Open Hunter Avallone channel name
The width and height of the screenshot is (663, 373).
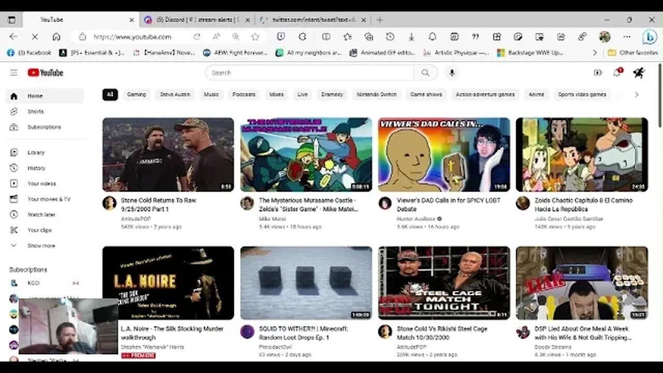[416, 219]
